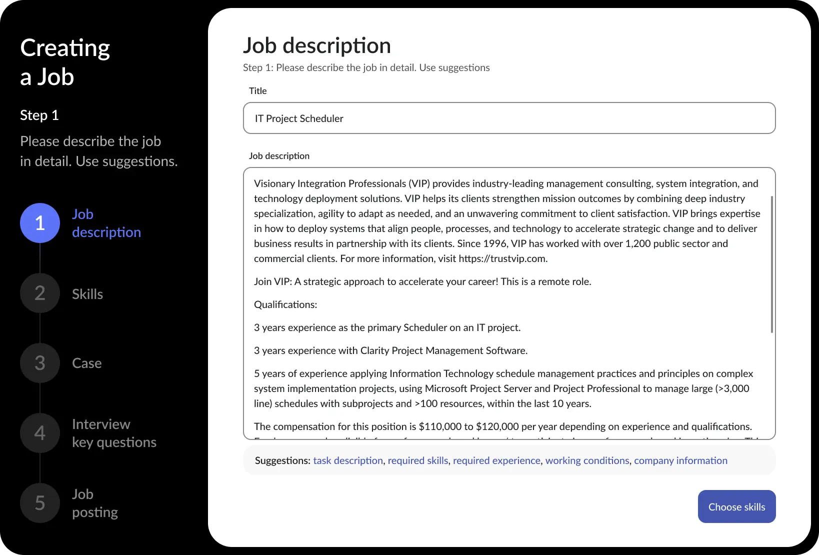Open the Skills sidebar entry
The height and width of the screenshot is (555, 819).
(87, 294)
